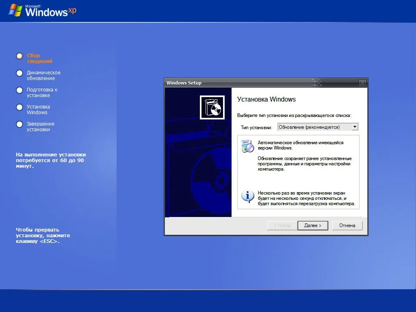The width and height of the screenshot is (416, 312).
Task: Click the Windows Setup title bar text
Action: (184, 83)
